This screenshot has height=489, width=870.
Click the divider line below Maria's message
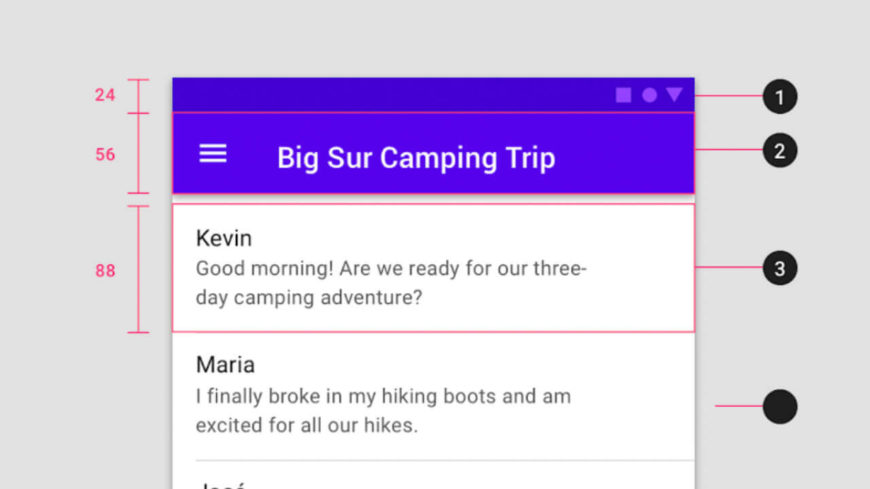click(x=445, y=460)
